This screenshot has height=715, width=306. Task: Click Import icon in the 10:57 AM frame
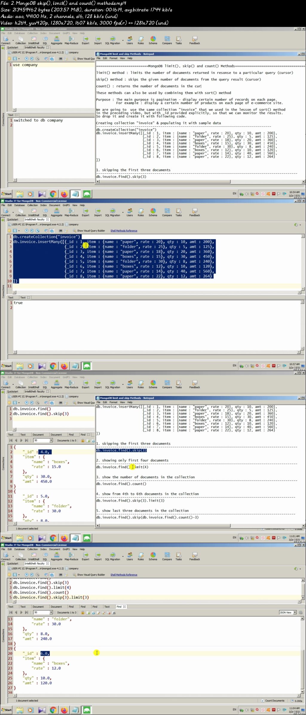98,212
